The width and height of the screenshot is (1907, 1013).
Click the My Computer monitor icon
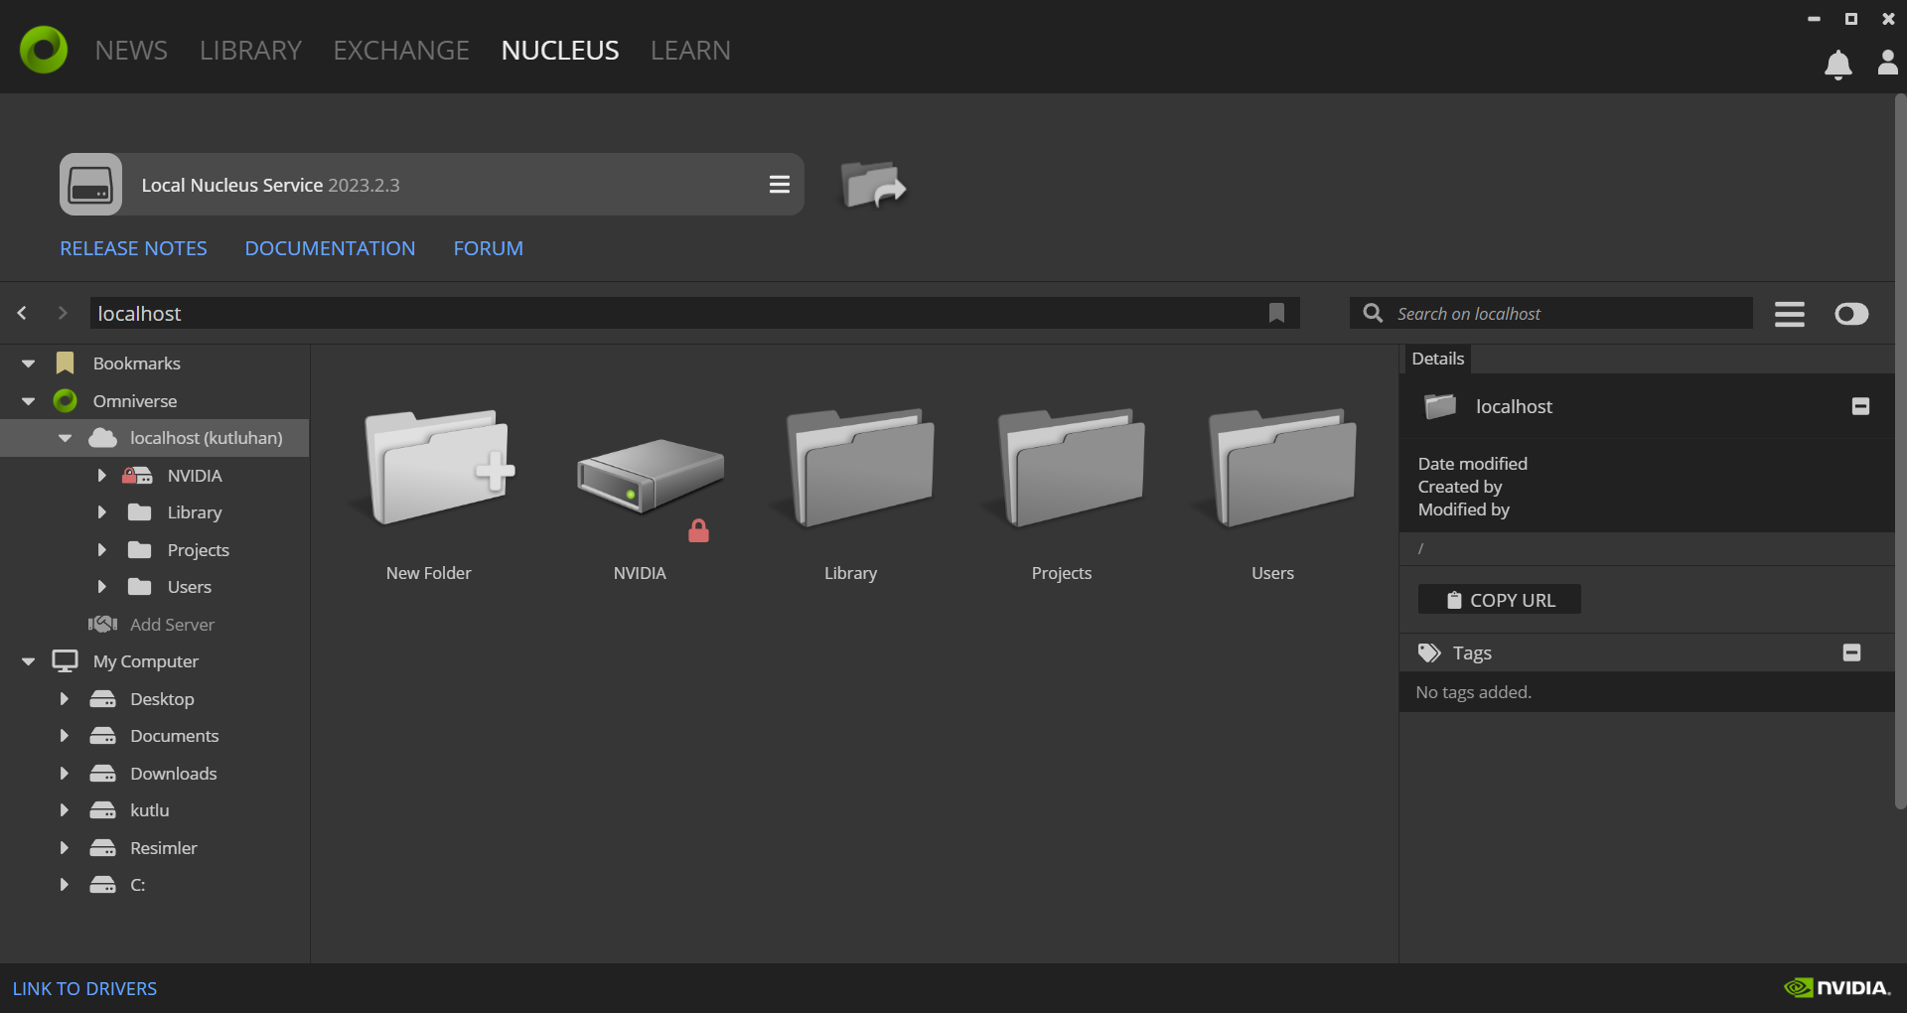pyautogui.click(x=66, y=661)
